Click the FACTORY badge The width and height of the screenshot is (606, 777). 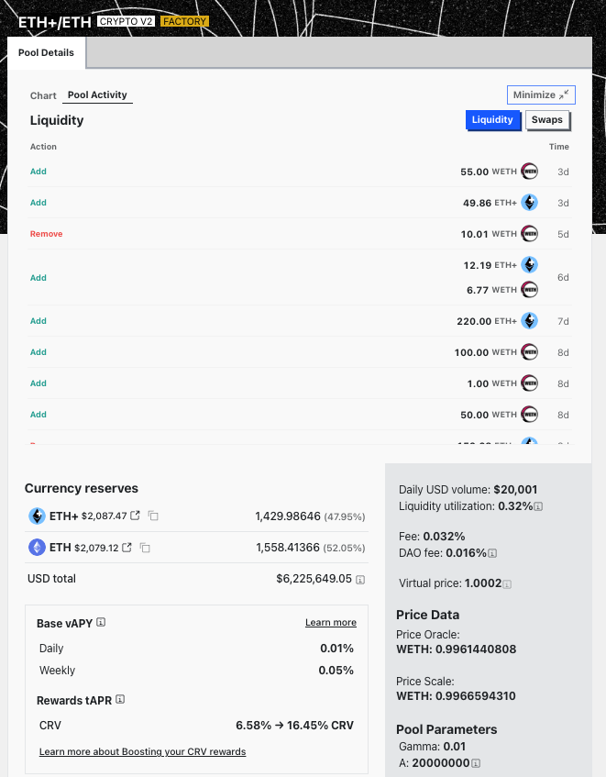point(184,21)
